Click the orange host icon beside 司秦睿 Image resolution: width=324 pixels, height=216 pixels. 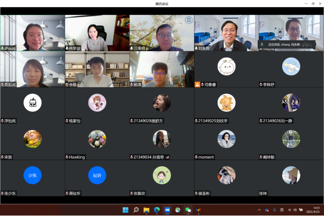(x=198, y=85)
